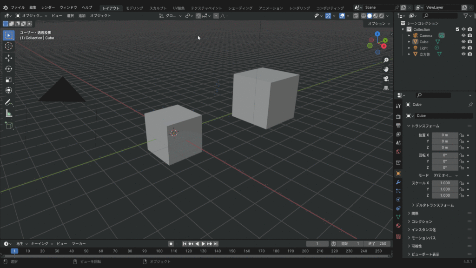Switch to the モデリング workspace tab

(x=135, y=8)
